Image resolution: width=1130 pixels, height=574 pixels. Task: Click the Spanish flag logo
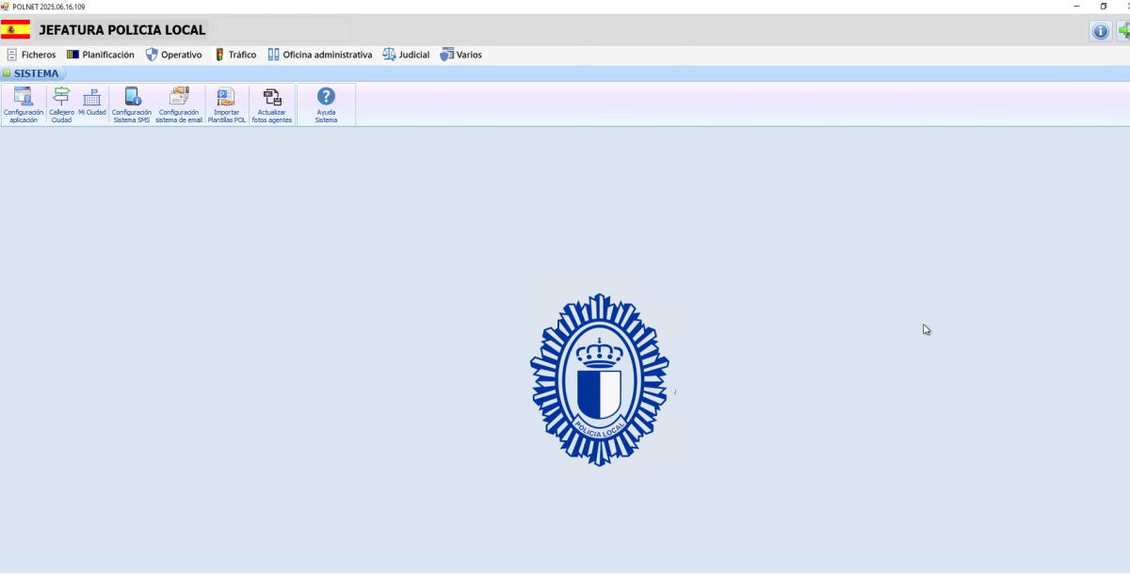coord(15,30)
